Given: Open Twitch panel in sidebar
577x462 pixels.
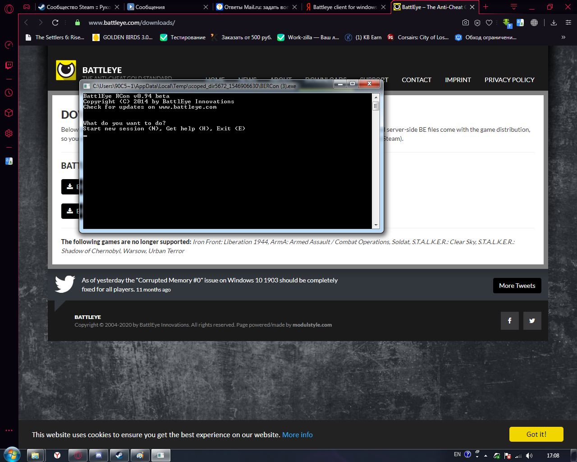Looking at the screenshot, I should [x=9, y=65].
